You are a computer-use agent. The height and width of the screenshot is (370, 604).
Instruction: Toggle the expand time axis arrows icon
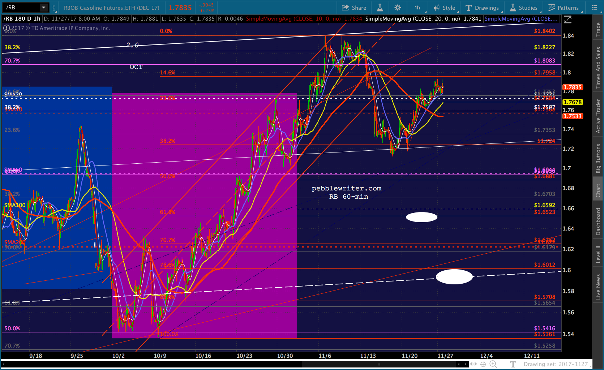[x=473, y=364]
